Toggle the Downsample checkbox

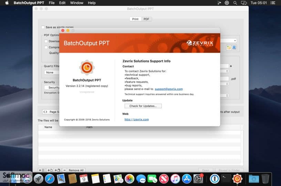46,41
